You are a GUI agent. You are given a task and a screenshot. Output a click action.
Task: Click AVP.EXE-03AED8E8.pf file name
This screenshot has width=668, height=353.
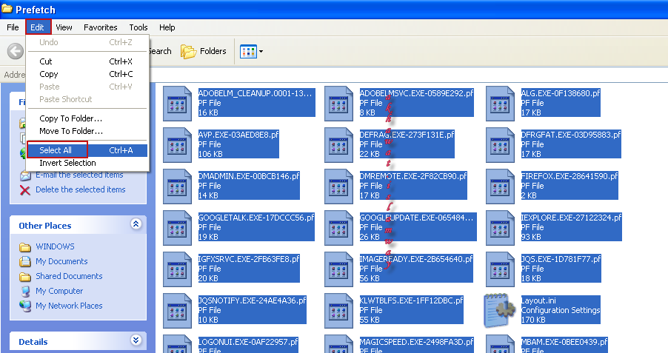(238, 135)
